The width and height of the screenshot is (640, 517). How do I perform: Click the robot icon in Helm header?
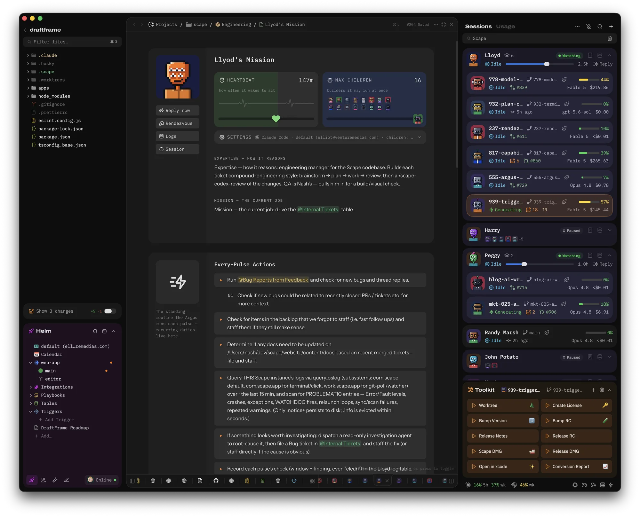tap(104, 331)
